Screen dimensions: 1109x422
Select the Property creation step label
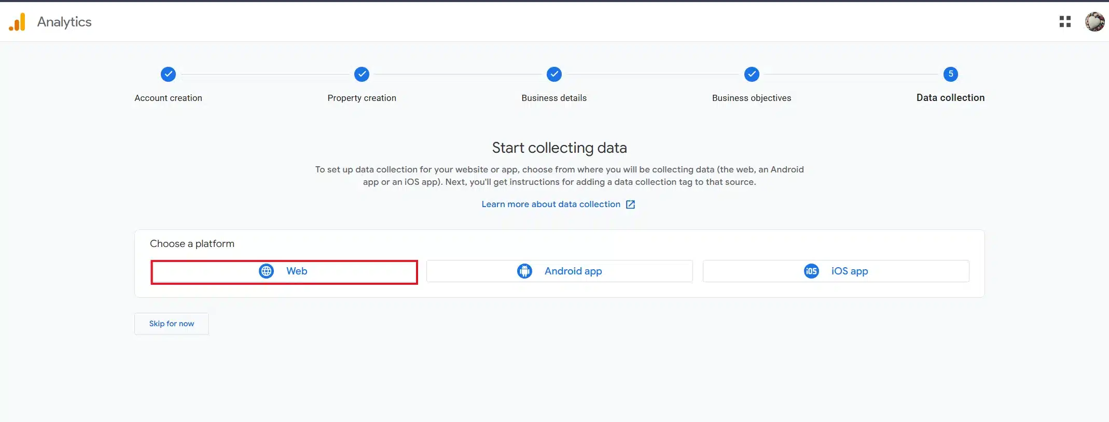point(362,98)
